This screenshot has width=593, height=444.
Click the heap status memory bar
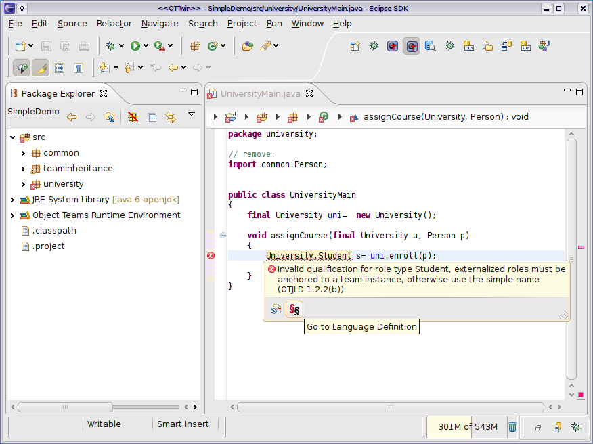[468, 427]
